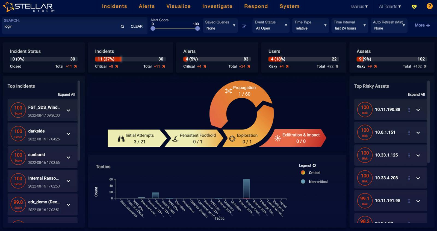Open options menu for asset 10.33.1.125
Screen dimensions: 437x231
[x=409, y=155]
